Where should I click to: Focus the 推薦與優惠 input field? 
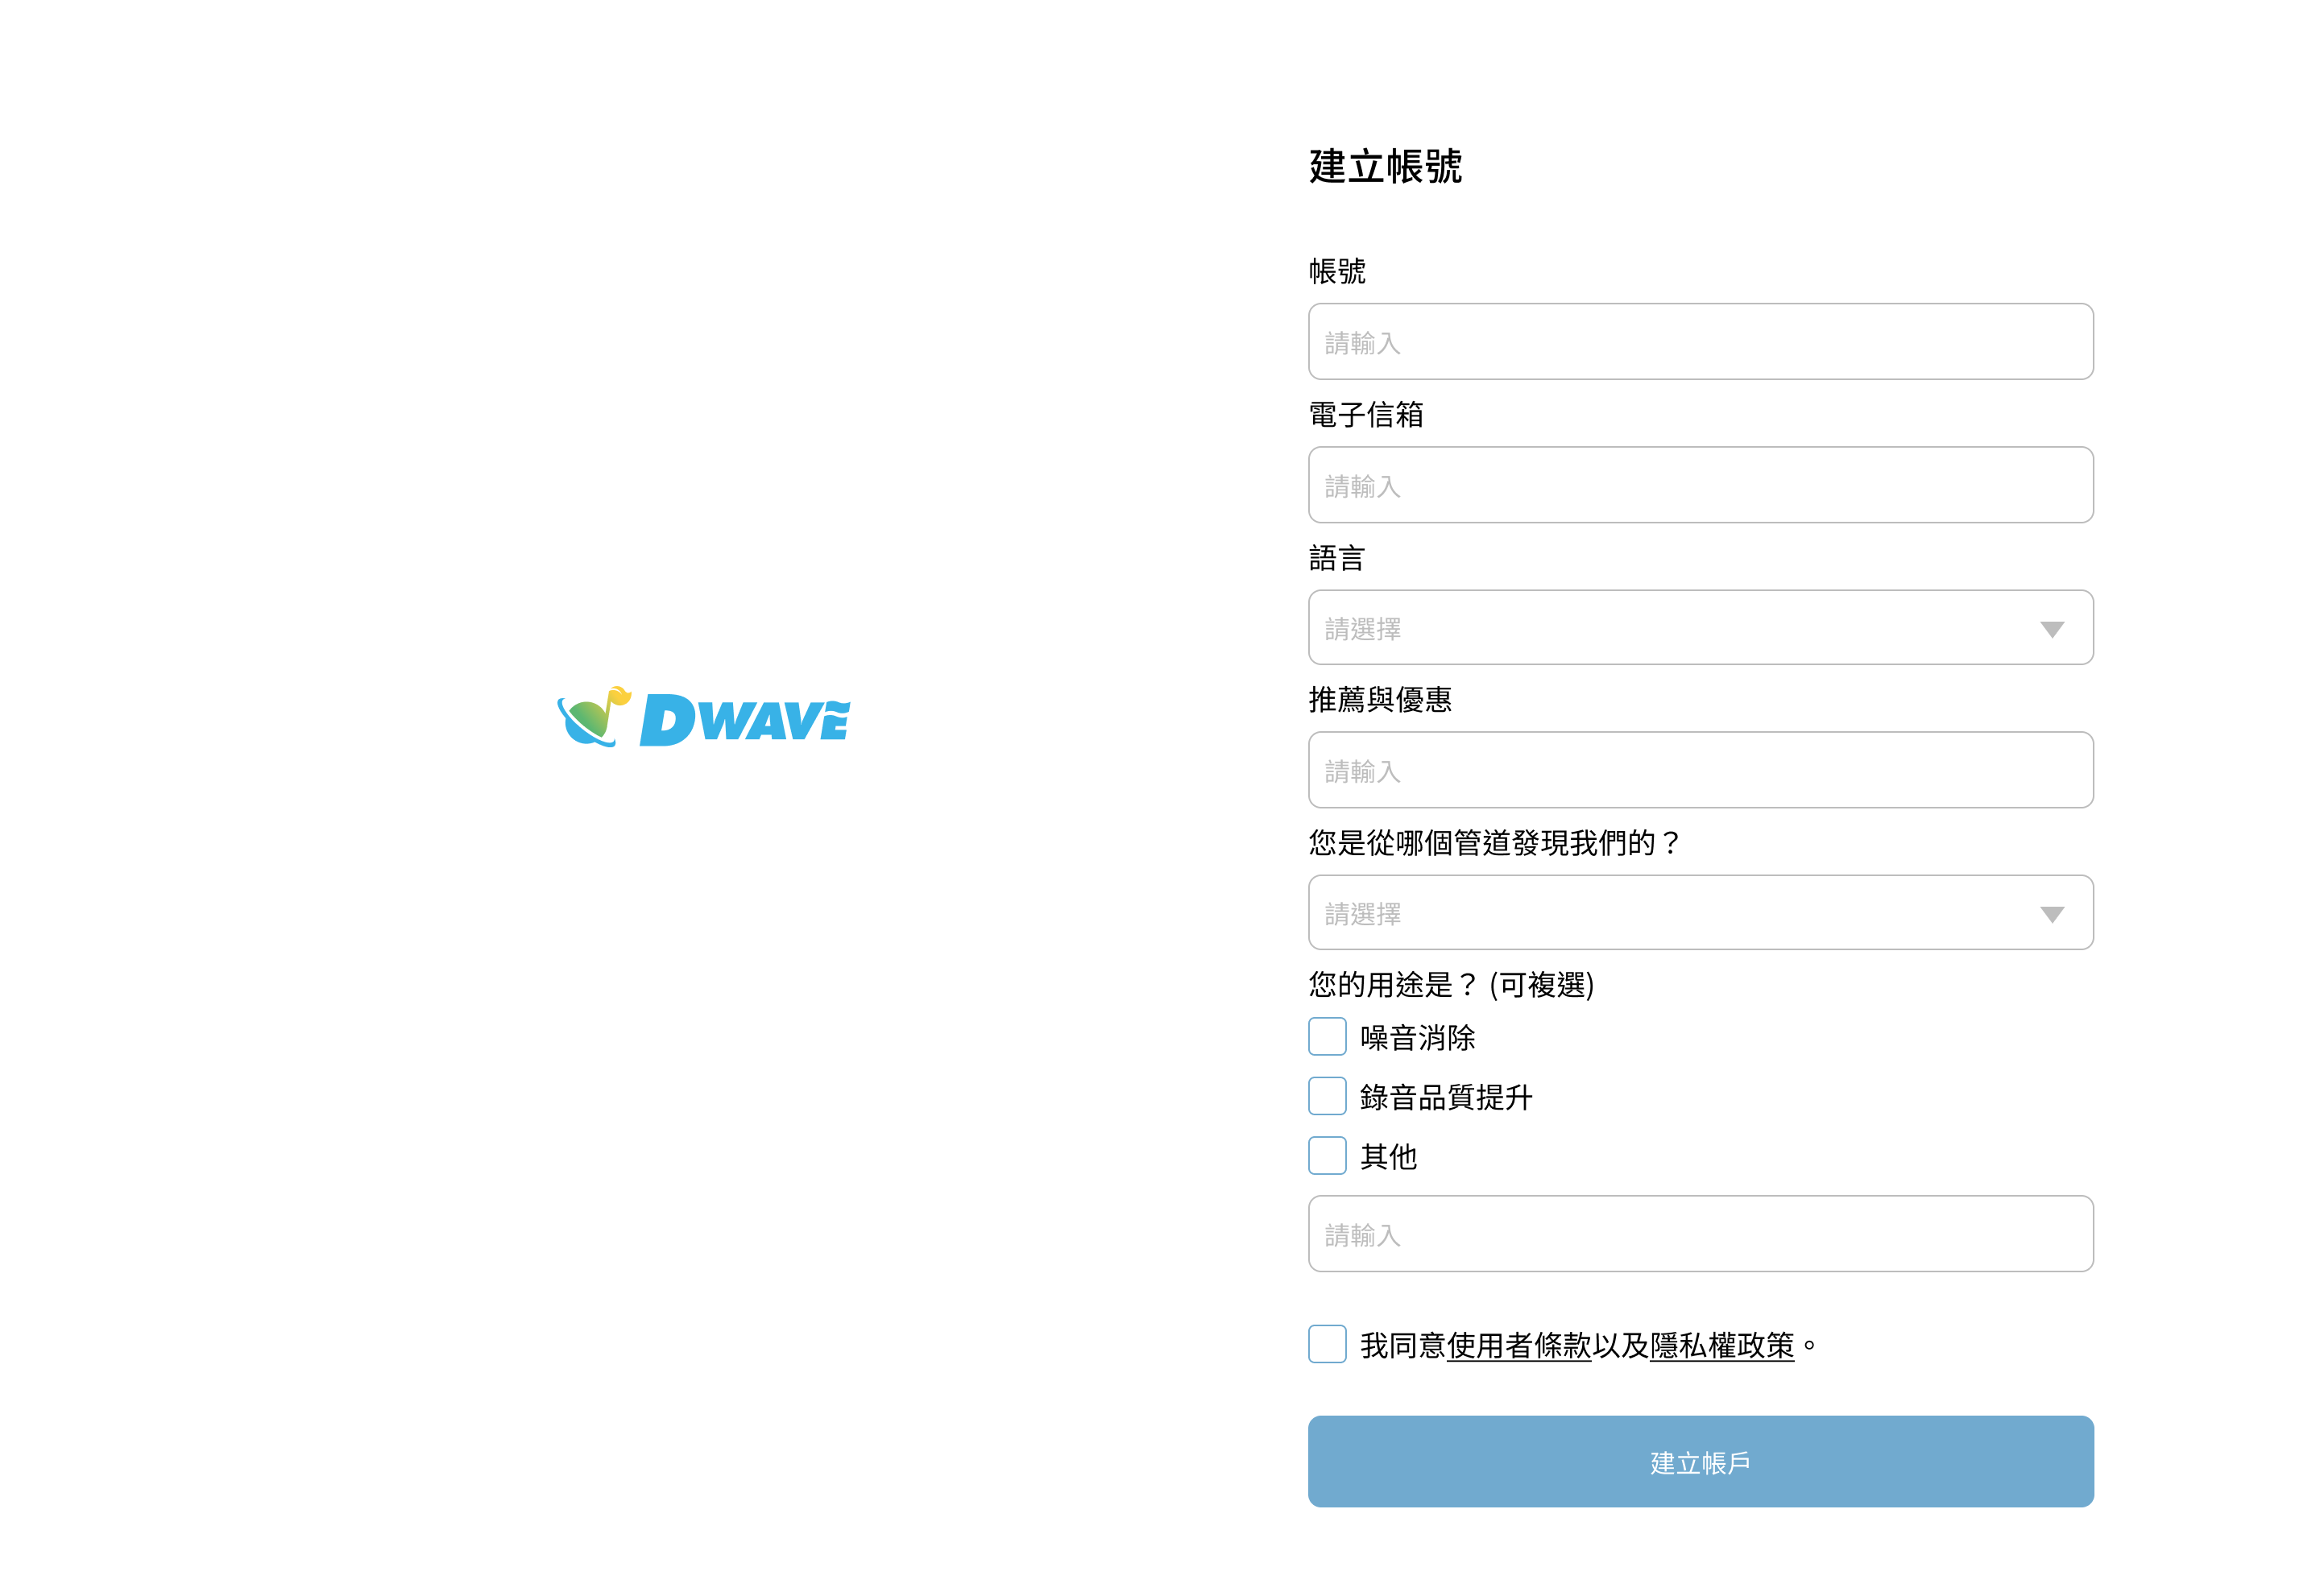1700,770
